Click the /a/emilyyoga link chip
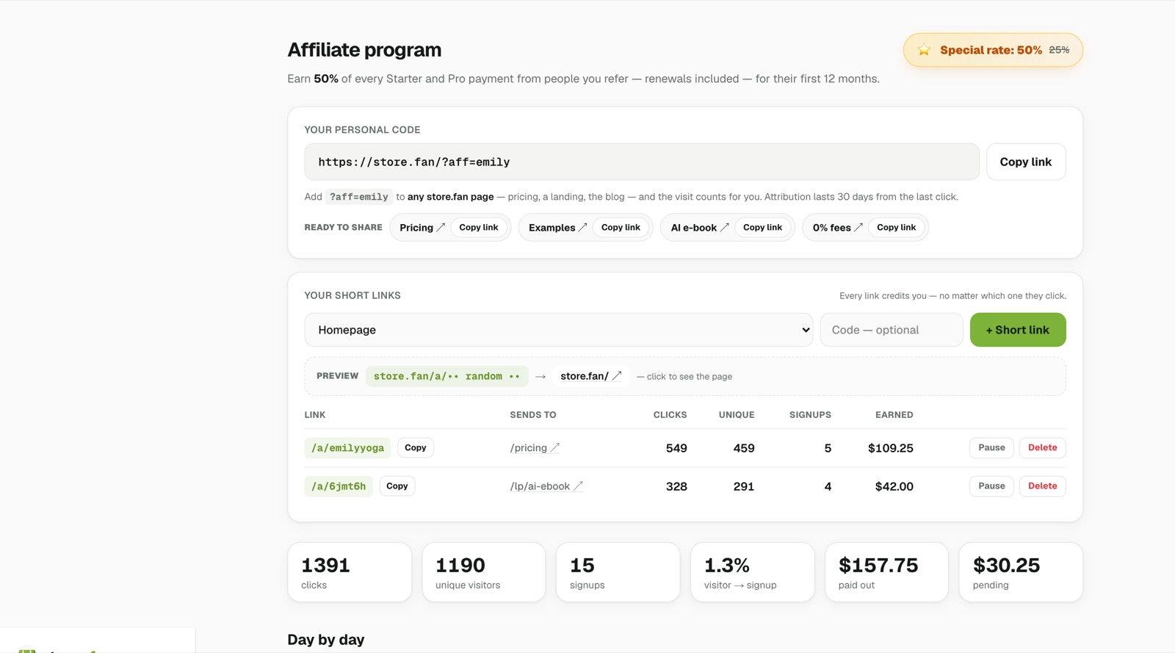The height and width of the screenshot is (653, 1175). point(348,447)
